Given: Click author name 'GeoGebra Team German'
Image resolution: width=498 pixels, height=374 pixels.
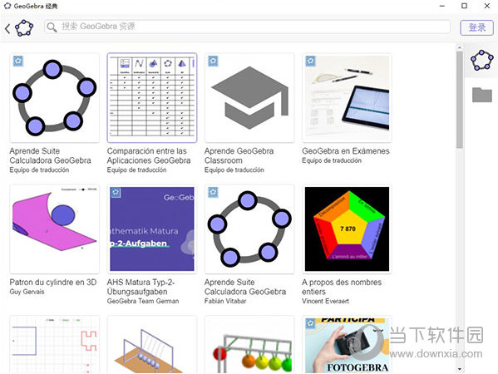Looking at the screenshot, I should (143, 301).
